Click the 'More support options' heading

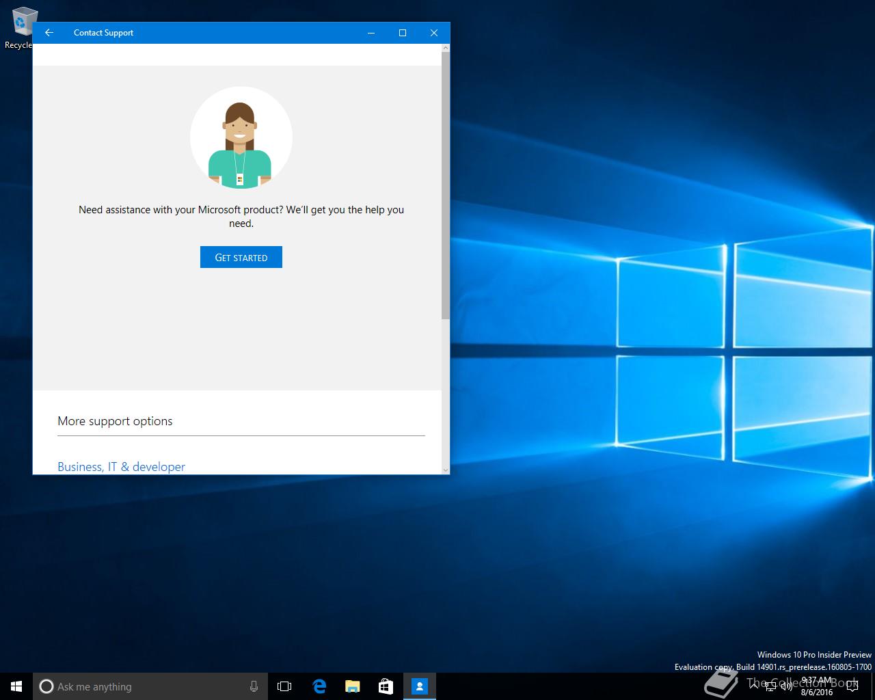tap(115, 421)
